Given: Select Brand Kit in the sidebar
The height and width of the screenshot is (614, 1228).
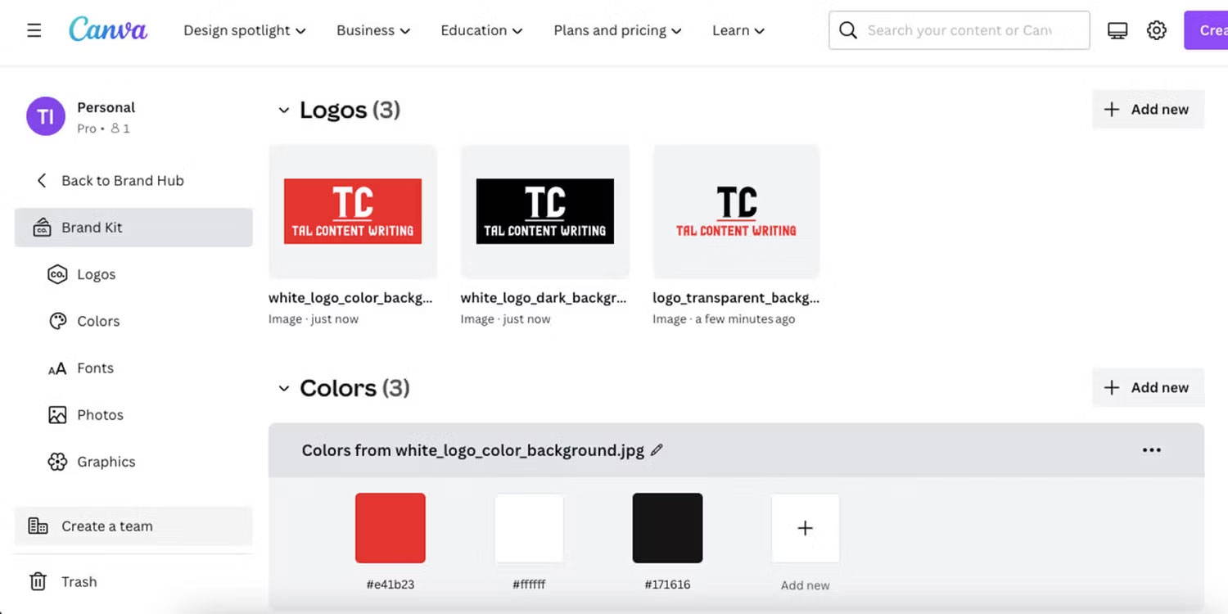Looking at the screenshot, I should pyautogui.click(x=133, y=228).
